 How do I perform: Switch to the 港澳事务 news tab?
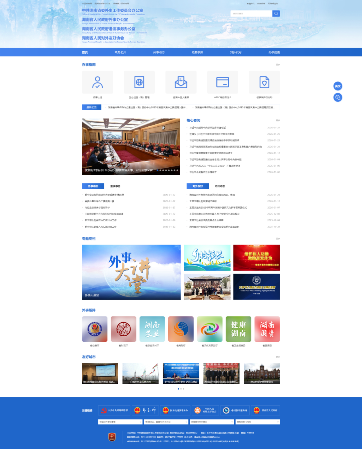tap(115, 186)
